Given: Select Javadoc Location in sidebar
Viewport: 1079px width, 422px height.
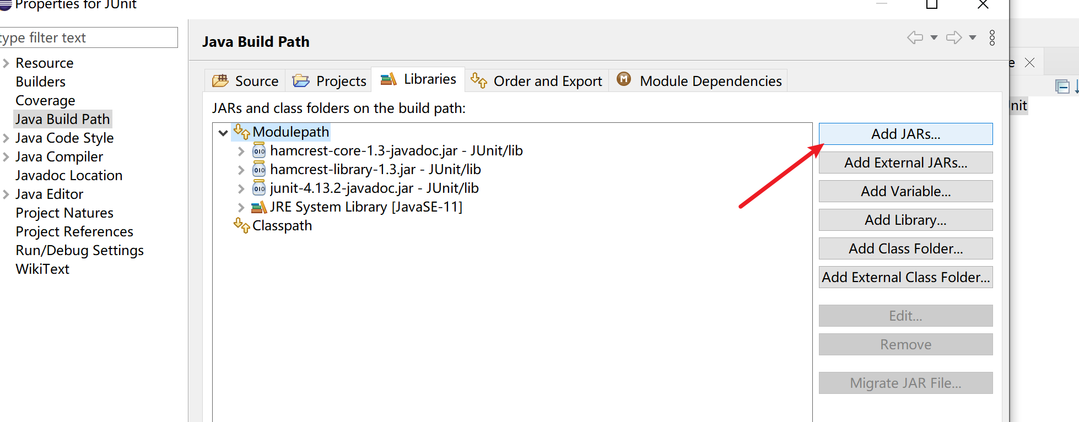Looking at the screenshot, I should point(69,175).
